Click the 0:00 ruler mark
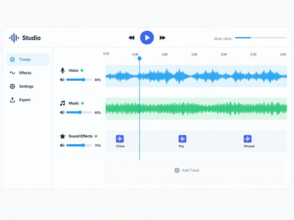 pyautogui.click(x=106, y=54)
